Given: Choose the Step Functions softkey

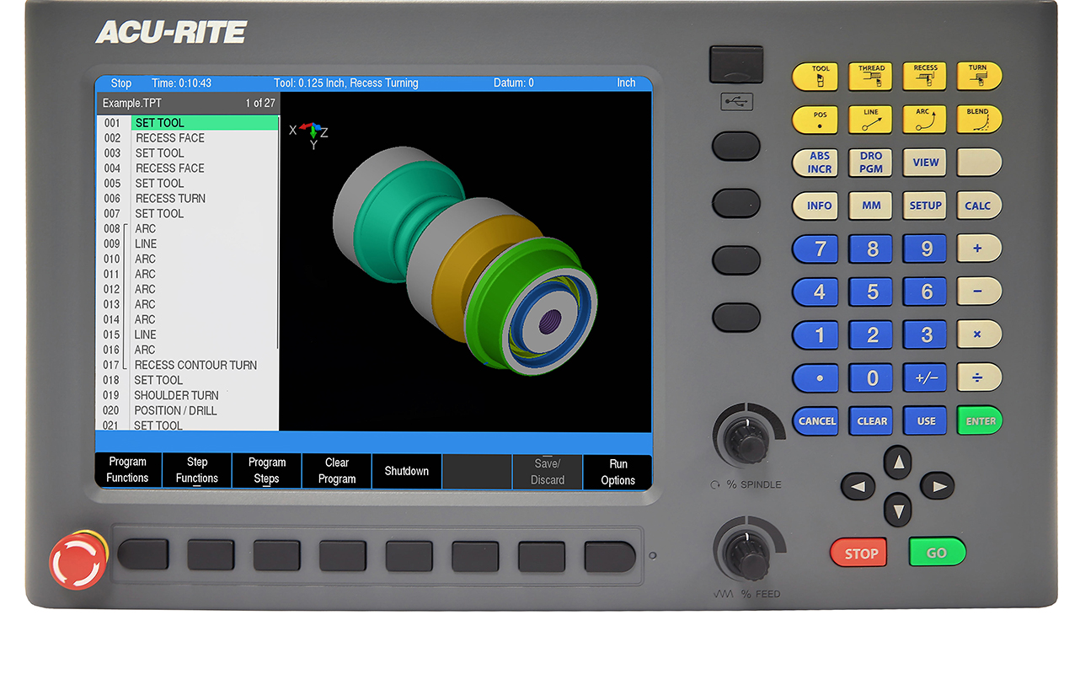Looking at the screenshot, I should tap(196, 471).
